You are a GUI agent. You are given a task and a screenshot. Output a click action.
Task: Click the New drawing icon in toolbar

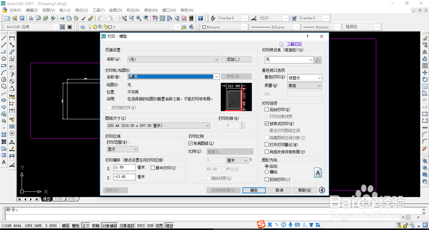[7, 18]
